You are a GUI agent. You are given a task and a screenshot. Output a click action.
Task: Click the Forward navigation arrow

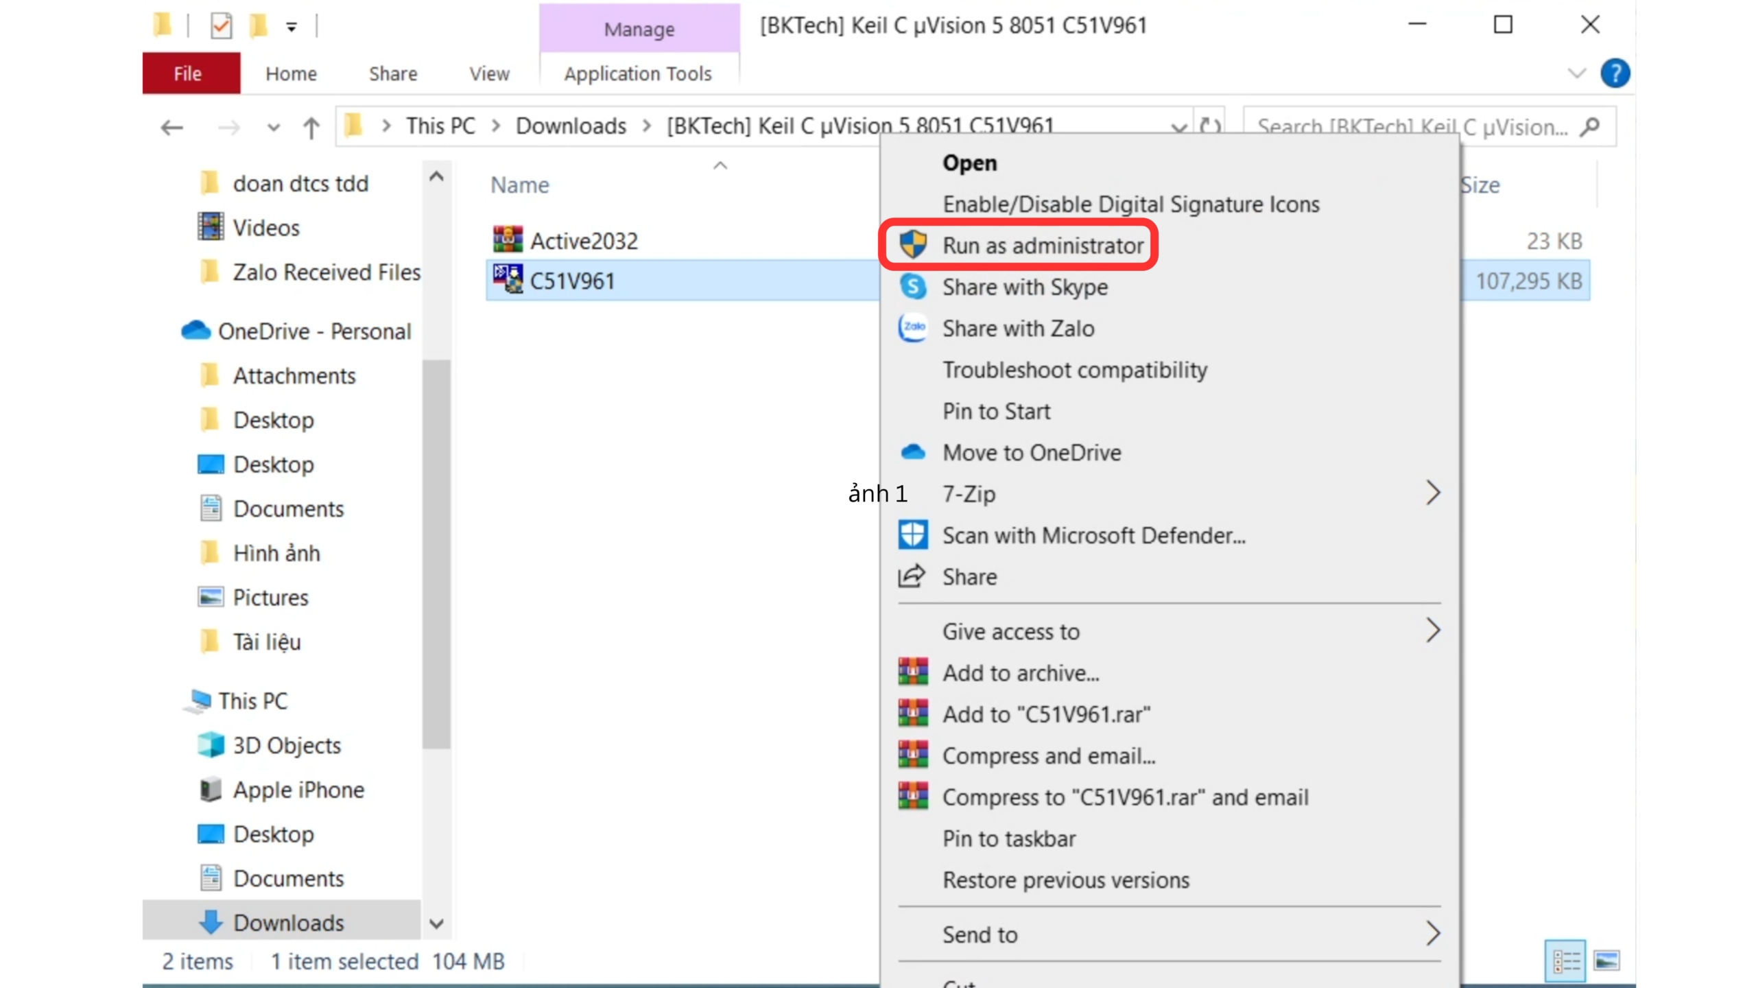229,128
